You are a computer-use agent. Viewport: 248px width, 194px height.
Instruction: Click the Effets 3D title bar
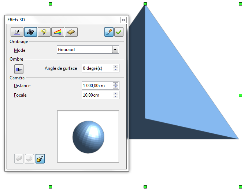63,20
